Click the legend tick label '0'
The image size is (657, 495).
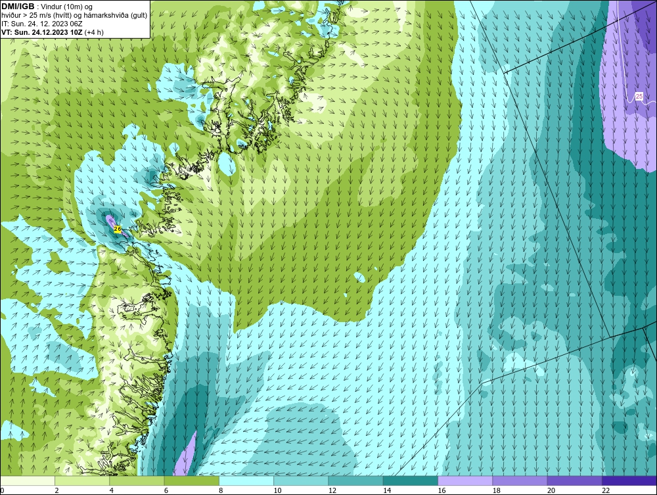(x=2, y=491)
